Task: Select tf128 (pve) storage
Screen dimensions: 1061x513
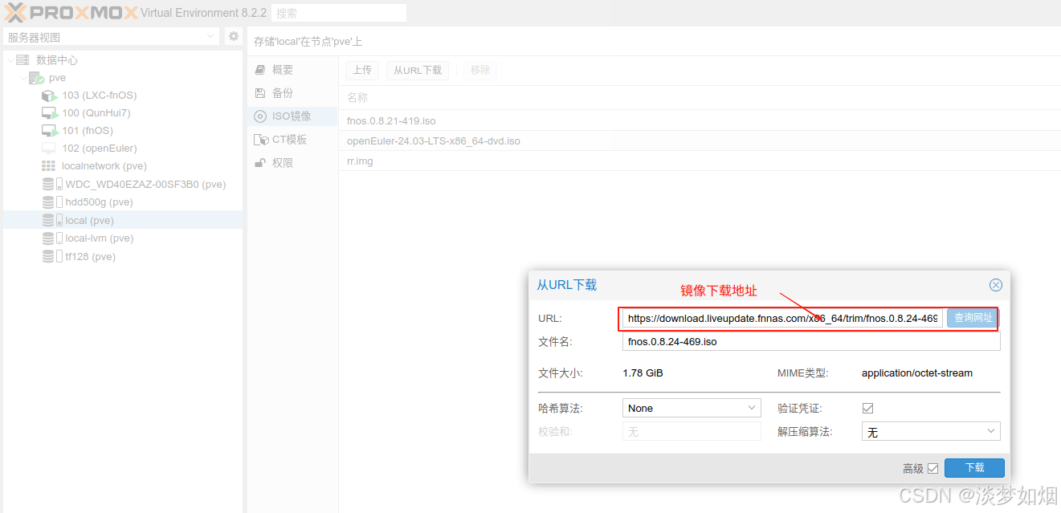Action: point(90,257)
